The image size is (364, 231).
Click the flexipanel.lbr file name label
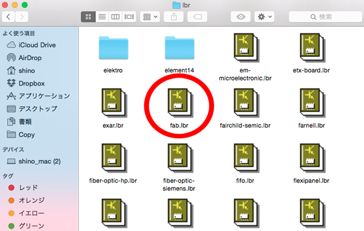pyautogui.click(x=311, y=181)
